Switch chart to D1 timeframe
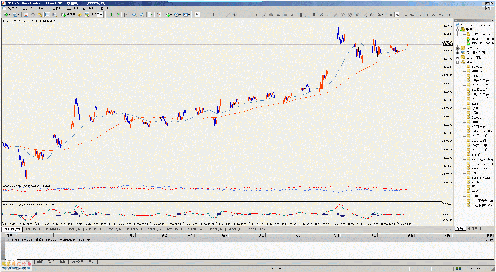Screen dimensions: 496x272 pyautogui.click(x=433, y=15)
